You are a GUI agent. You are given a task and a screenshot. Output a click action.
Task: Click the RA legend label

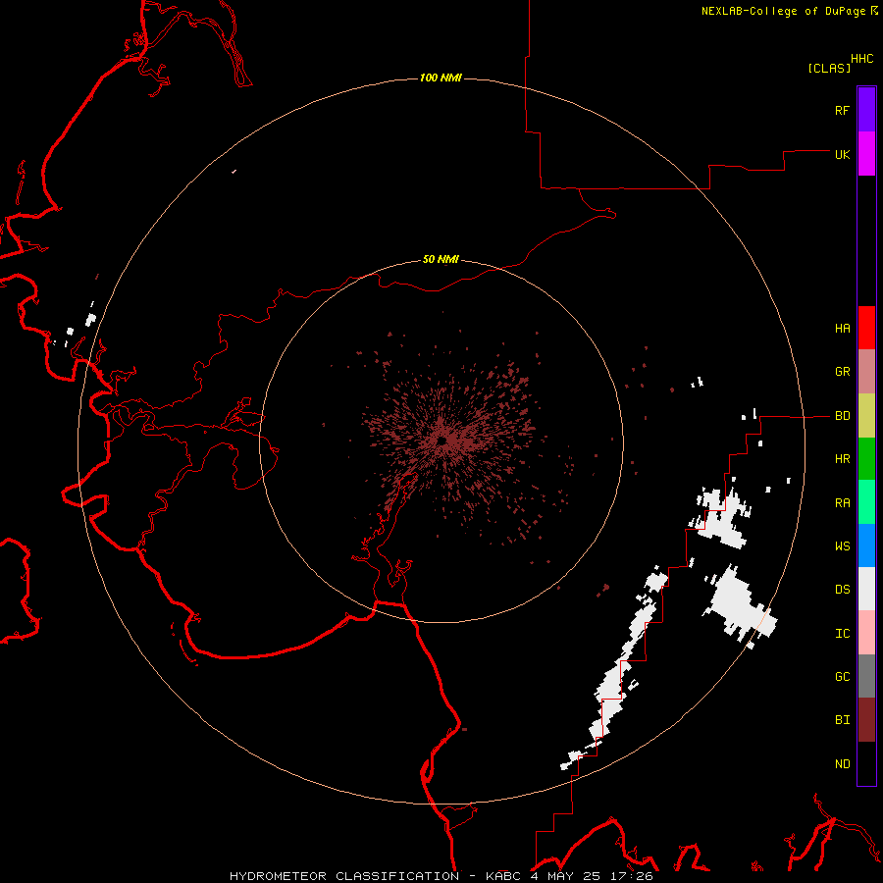pyautogui.click(x=842, y=503)
